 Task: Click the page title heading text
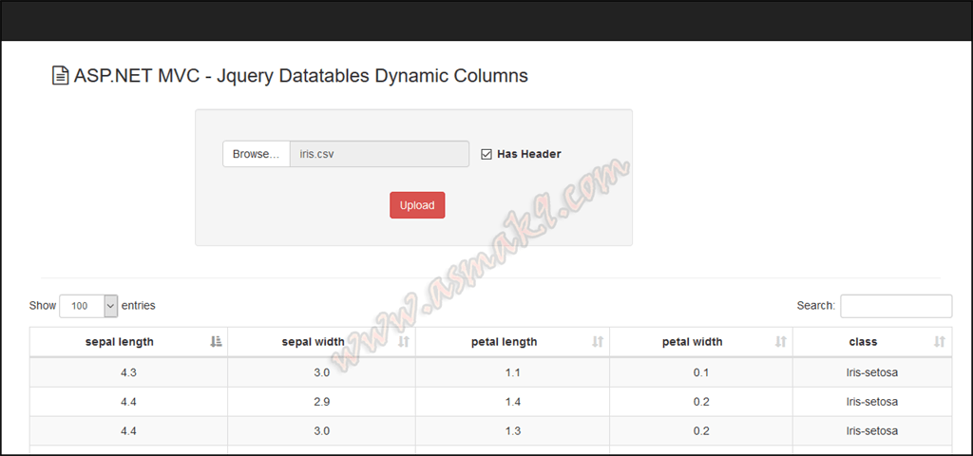click(x=301, y=76)
